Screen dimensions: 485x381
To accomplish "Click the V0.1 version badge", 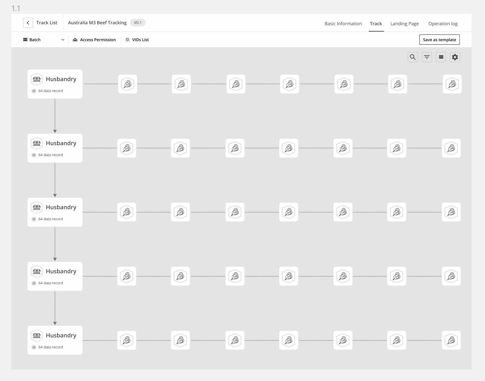I will 138,23.
